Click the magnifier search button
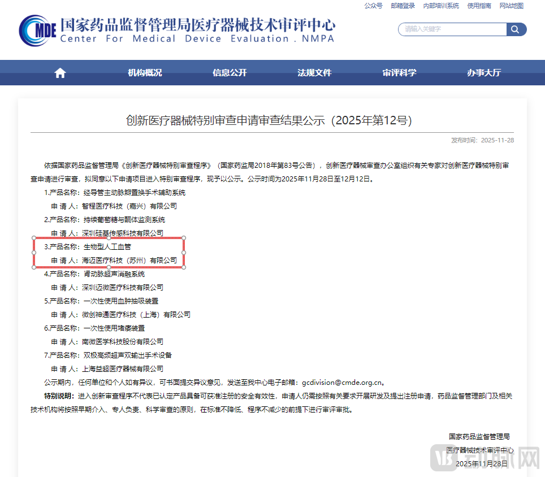Image resolution: width=545 pixels, height=477 pixels. pyautogui.click(x=516, y=29)
